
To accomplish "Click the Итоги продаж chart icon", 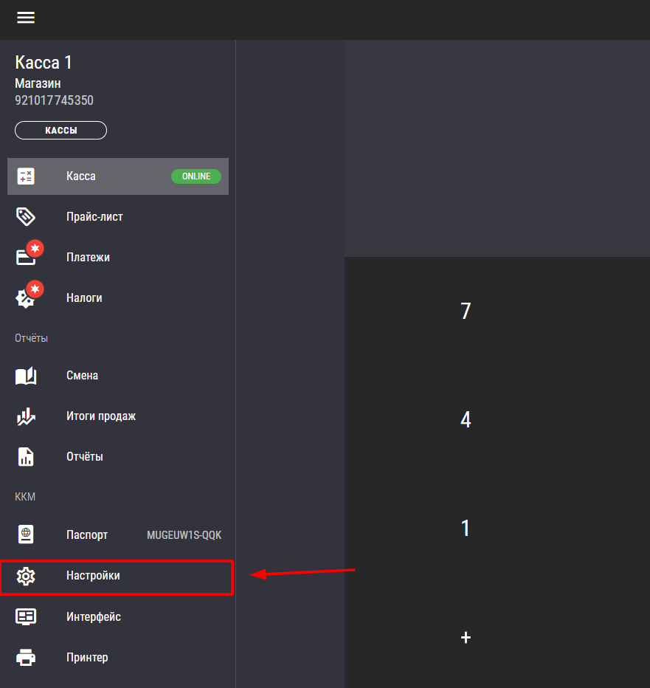I will (26, 416).
